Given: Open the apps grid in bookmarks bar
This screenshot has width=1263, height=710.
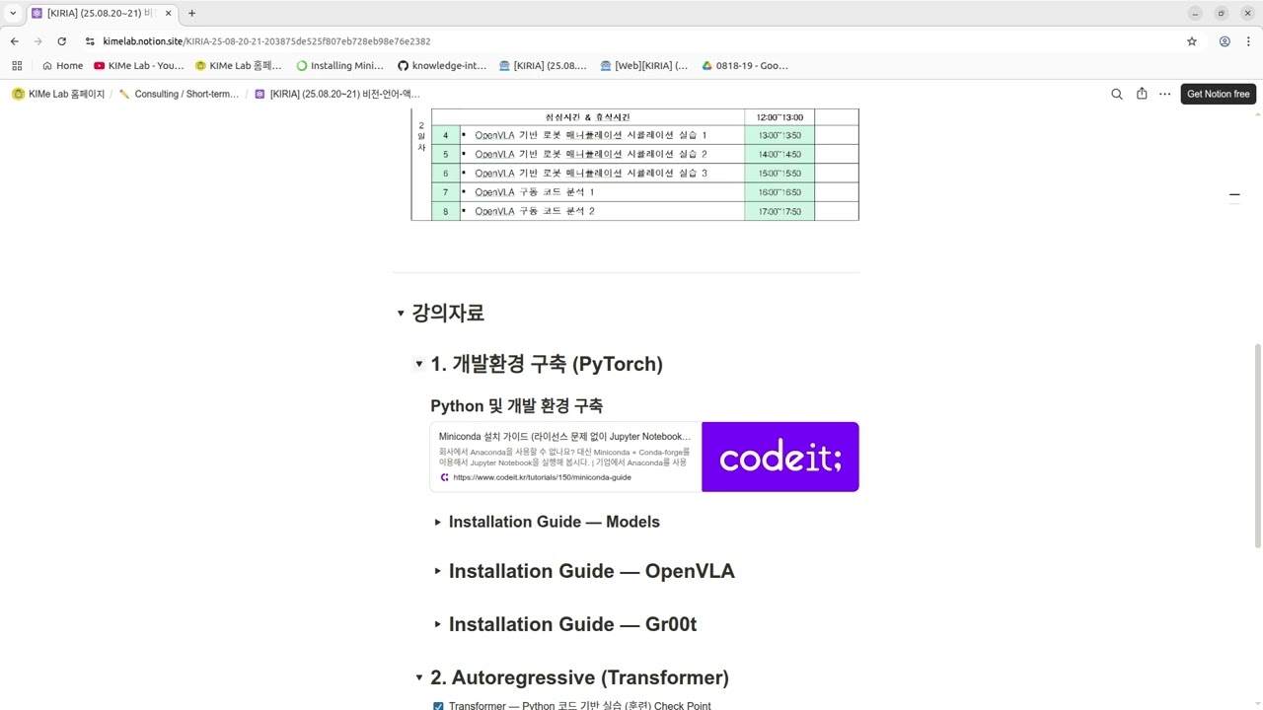Looking at the screenshot, I should (x=17, y=66).
